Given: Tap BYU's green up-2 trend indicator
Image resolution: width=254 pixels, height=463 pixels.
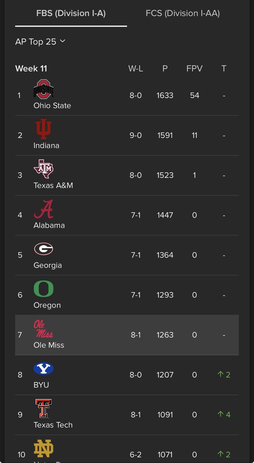Looking at the screenshot, I should 224,375.
